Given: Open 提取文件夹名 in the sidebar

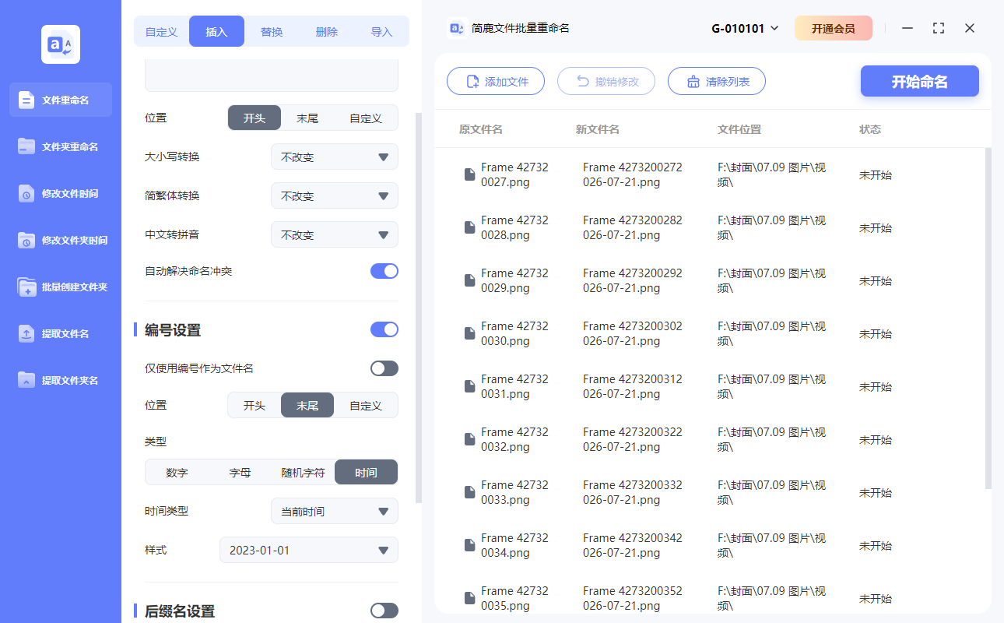Looking at the screenshot, I should click(x=61, y=380).
